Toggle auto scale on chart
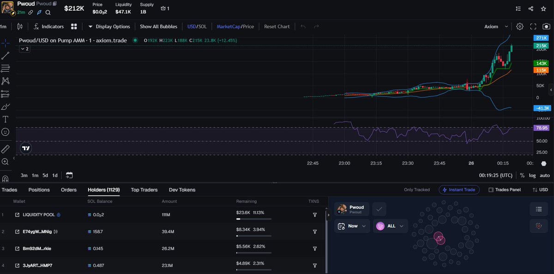Screen dimensions: 554x274 [545, 175]
